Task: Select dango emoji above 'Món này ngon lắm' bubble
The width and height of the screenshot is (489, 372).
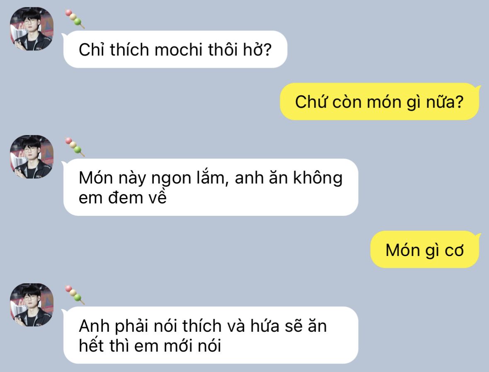Action: [75, 147]
